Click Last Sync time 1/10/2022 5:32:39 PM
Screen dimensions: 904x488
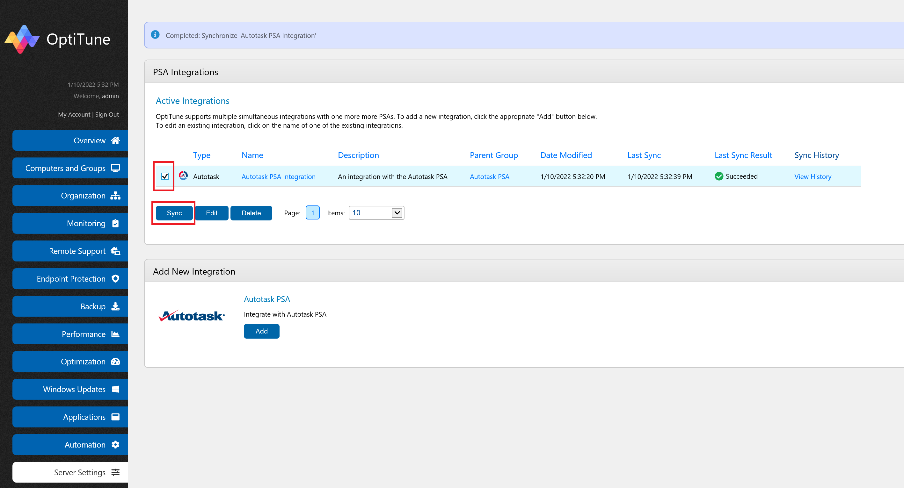(660, 177)
